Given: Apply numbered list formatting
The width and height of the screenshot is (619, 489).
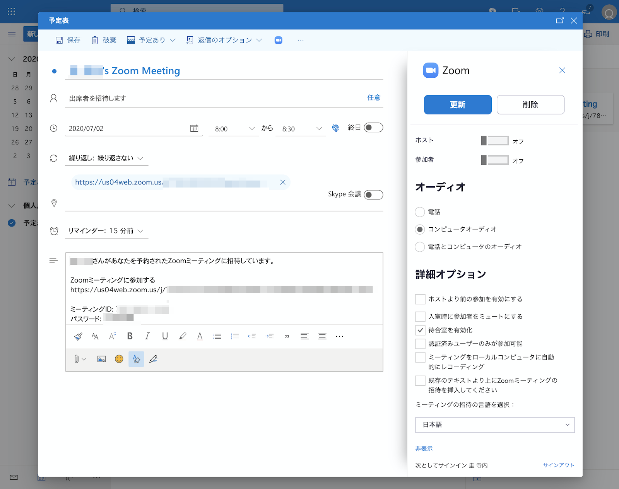Looking at the screenshot, I should tap(235, 336).
